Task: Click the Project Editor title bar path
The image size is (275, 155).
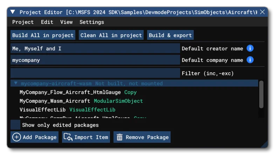Action: click(138, 12)
